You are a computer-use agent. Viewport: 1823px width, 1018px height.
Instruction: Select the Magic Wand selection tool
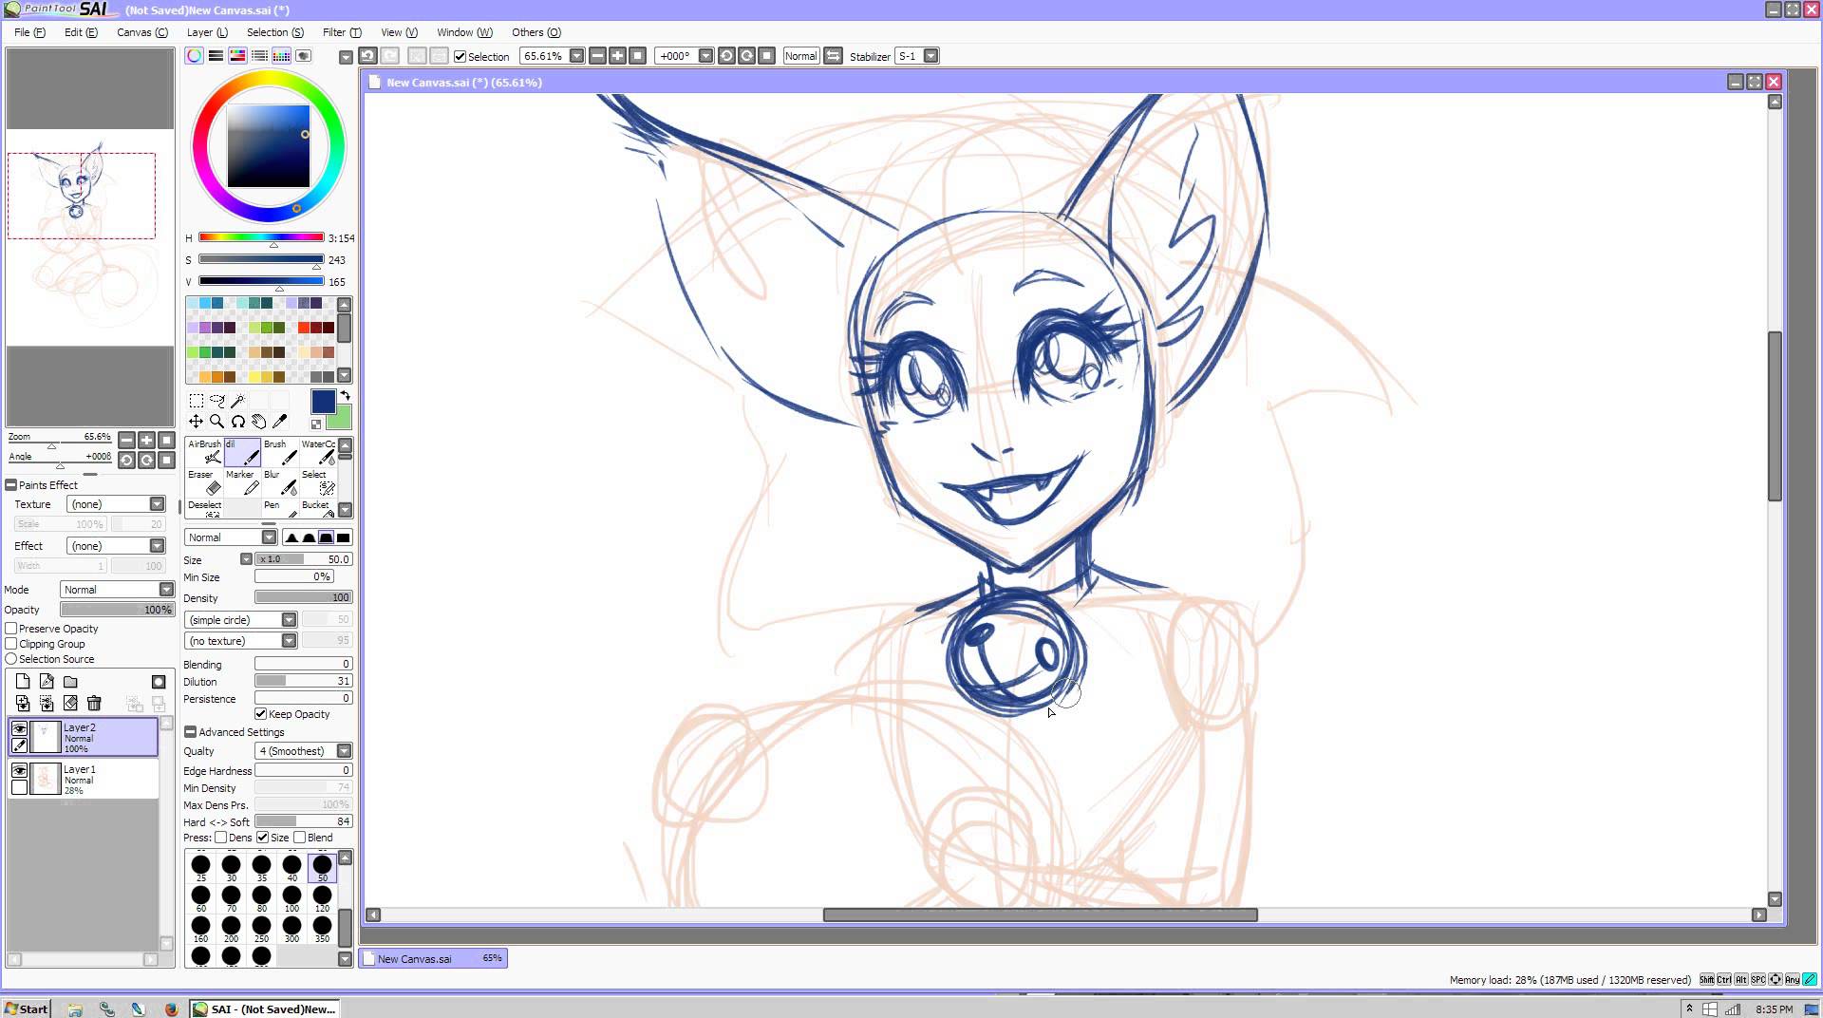[239, 400]
